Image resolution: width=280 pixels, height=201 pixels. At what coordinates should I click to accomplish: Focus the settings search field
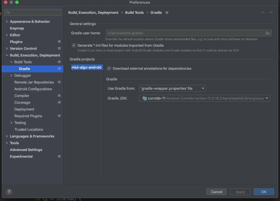point(32,12)
